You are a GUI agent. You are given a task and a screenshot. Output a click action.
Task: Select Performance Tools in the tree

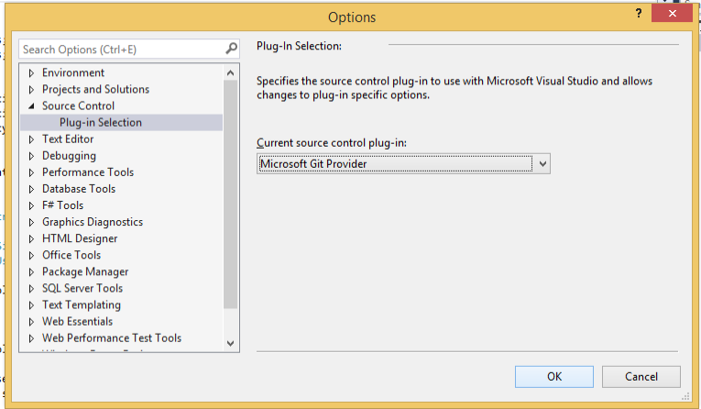click(88, 172)
